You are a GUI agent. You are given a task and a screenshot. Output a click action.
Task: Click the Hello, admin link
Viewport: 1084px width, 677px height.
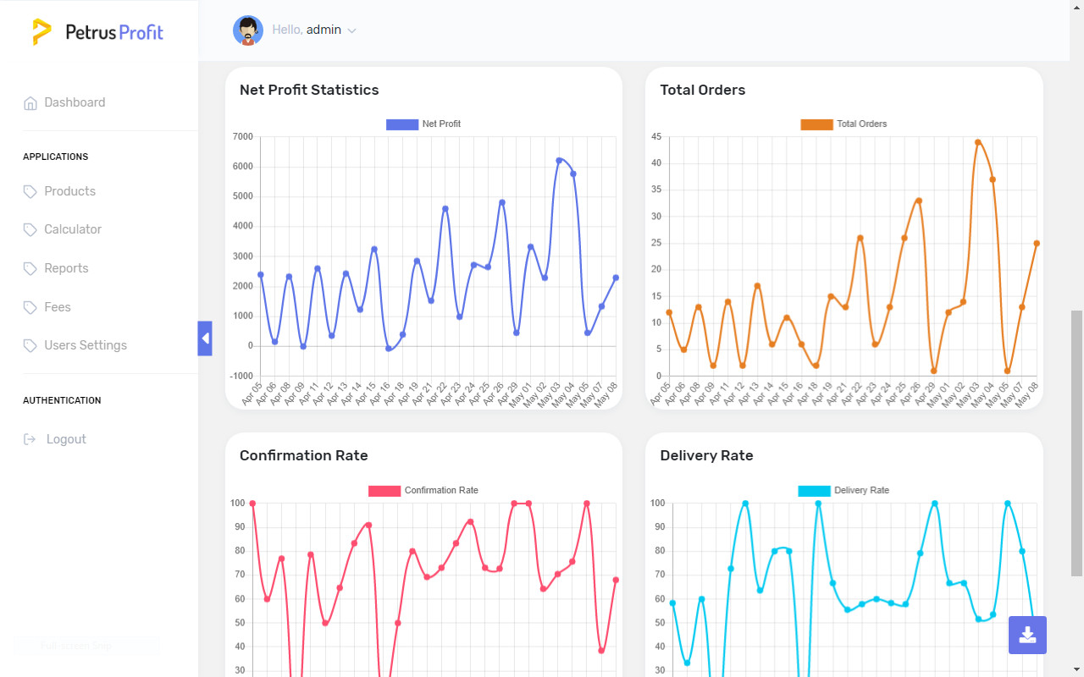(x=307, y=30)
